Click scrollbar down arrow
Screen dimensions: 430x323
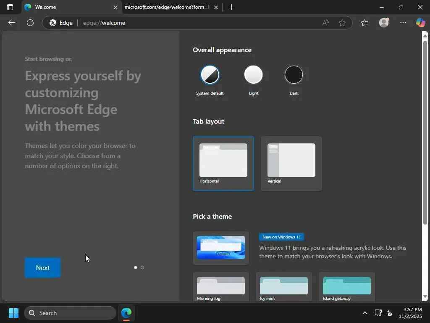coord(425,297)
